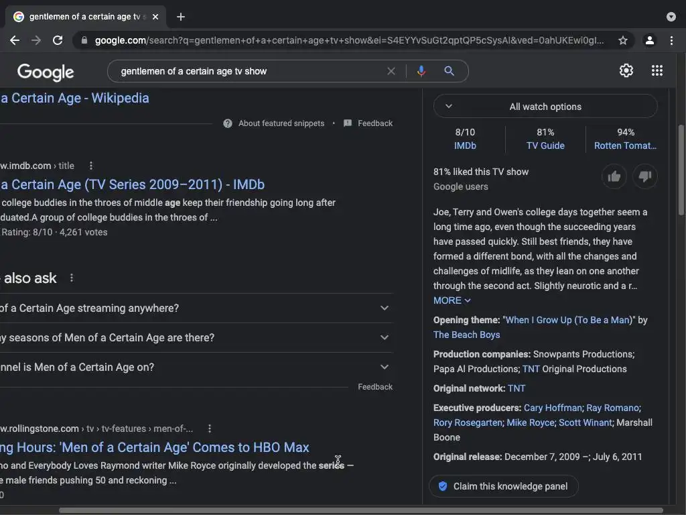Submit search with the magnifying glass icon
The height and width of the screenshot is (515, 686).
(x=449, y=71)
